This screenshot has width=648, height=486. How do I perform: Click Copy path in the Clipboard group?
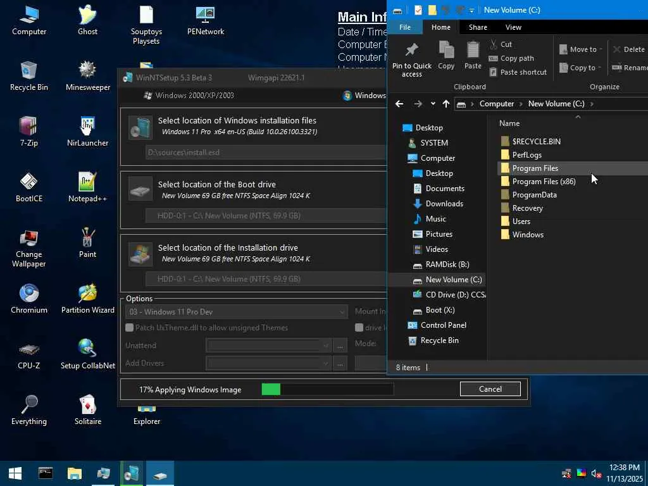click(x=511, y=58)
